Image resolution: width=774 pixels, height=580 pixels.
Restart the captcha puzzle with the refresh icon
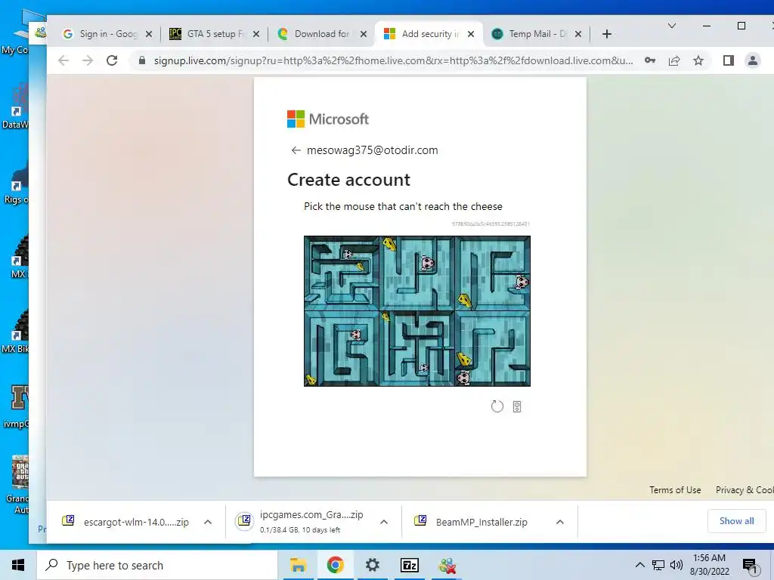[x=497, y=406]
